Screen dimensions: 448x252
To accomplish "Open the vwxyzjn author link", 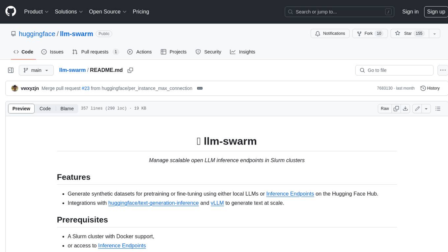I will coord(30,88).
